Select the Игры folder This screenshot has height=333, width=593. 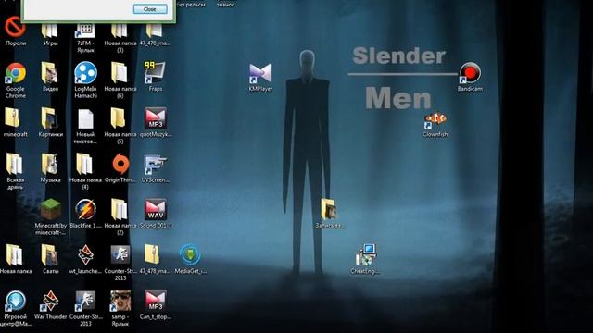coord(50,31)
